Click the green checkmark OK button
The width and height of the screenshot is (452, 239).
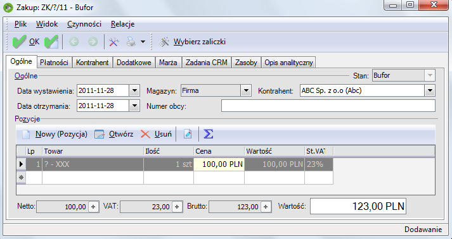[26, 42]
